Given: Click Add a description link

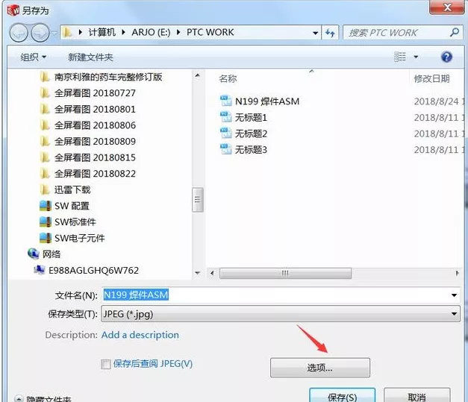Looking at the screenshot, I should pos(140,335).
